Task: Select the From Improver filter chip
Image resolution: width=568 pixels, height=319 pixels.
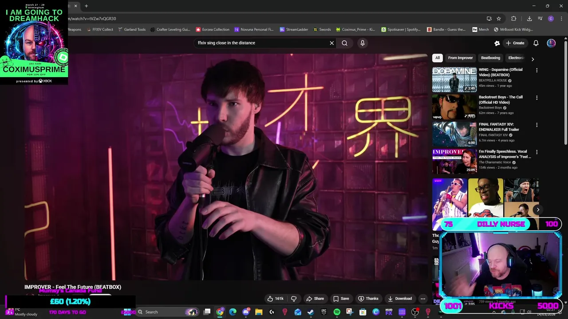Action: [460, 58]
